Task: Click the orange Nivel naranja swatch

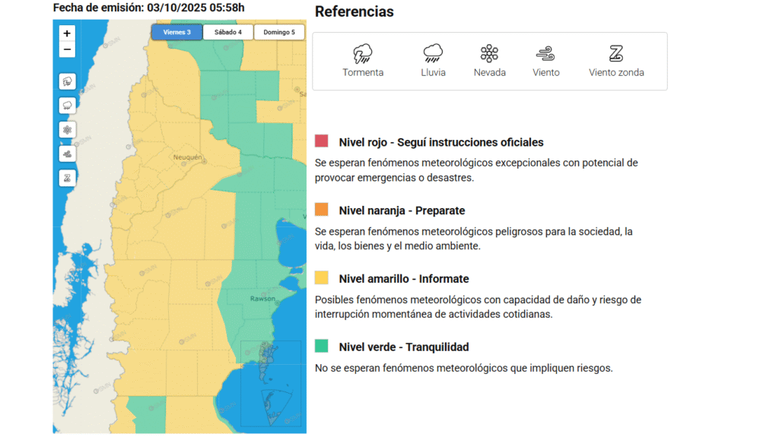Action: (322, 210)
